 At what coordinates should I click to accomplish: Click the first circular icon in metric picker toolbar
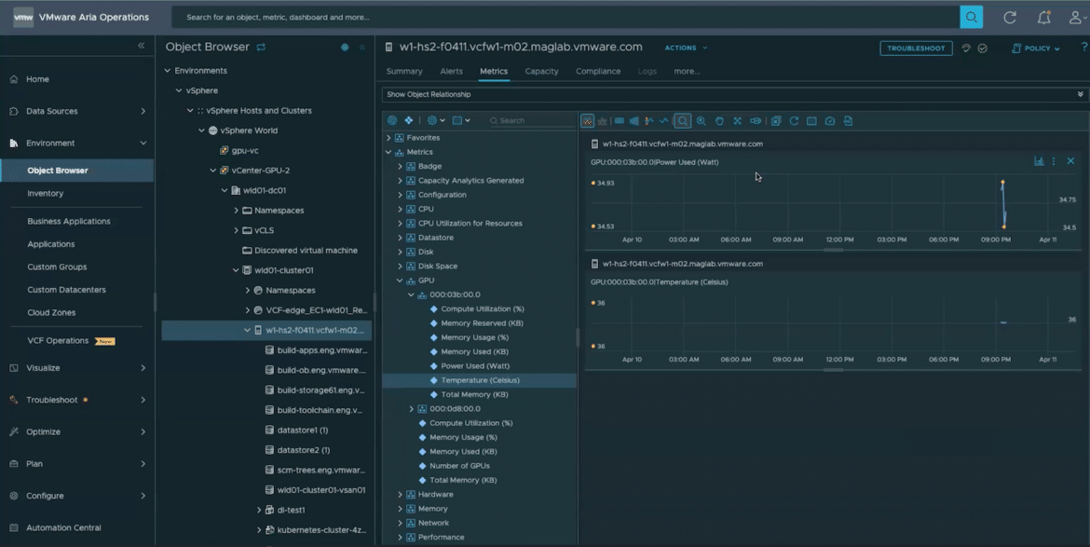click(392, 120)
